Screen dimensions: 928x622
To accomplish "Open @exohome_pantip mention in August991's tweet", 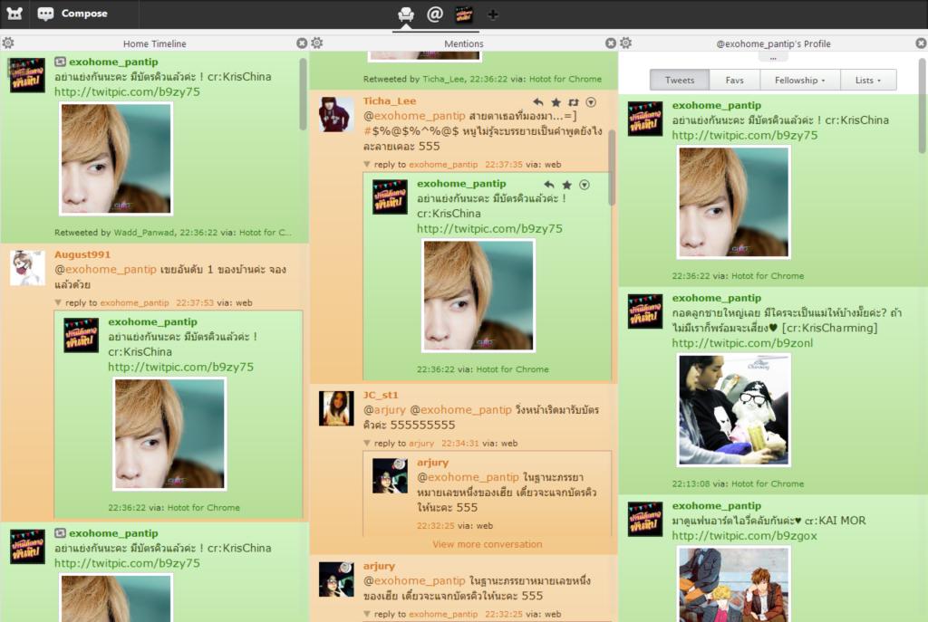I will 105,270.
